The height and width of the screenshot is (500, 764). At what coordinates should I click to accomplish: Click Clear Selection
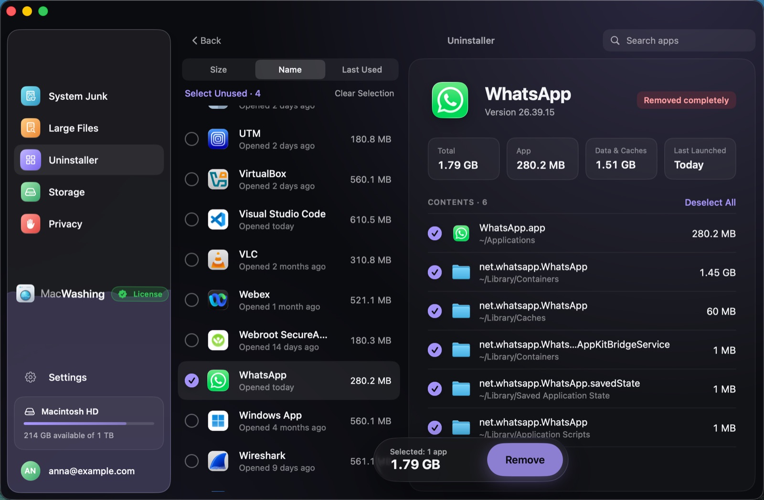click(x=364, y=94)
